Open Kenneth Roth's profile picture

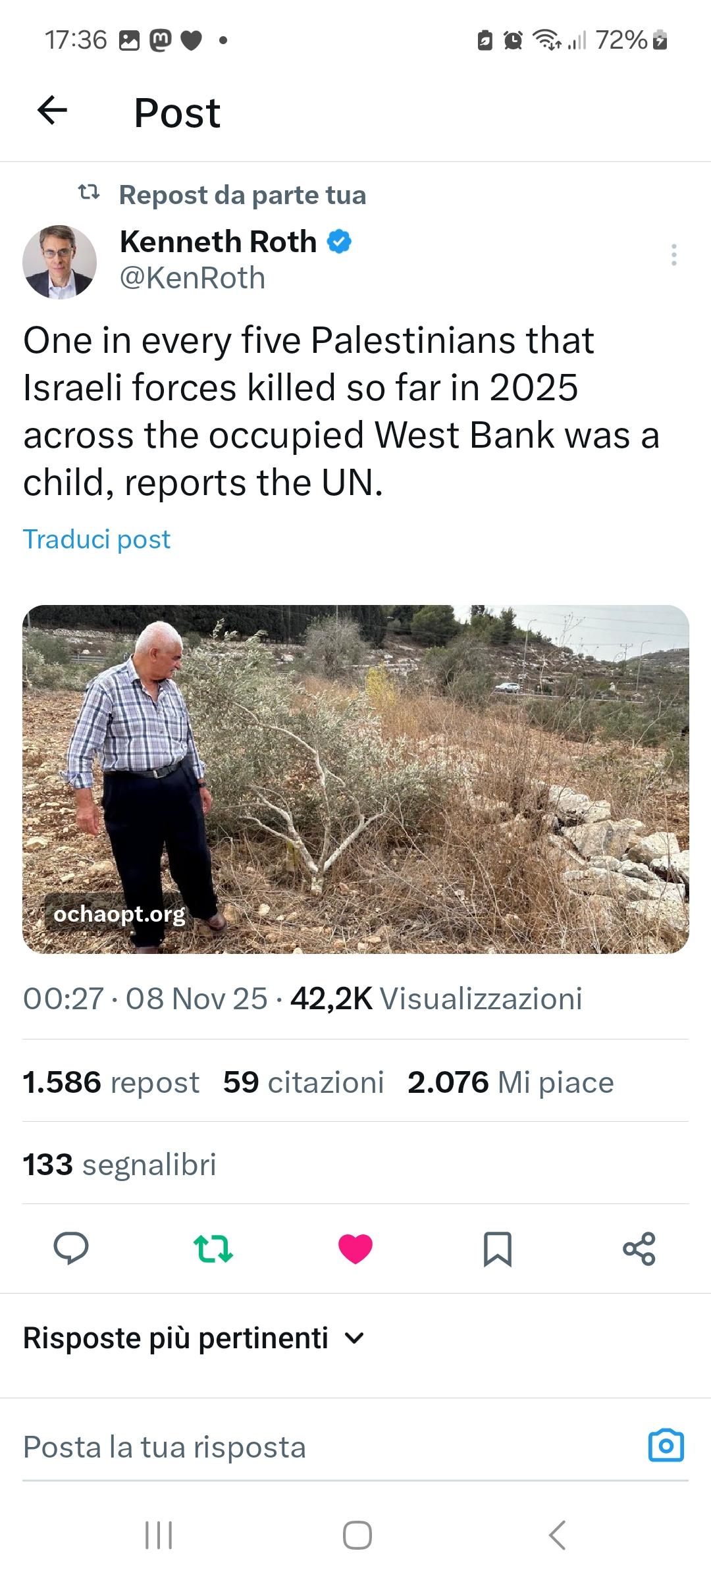(x=60, y=262)
